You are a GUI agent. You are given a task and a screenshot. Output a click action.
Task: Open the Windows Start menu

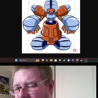(16, 60)
